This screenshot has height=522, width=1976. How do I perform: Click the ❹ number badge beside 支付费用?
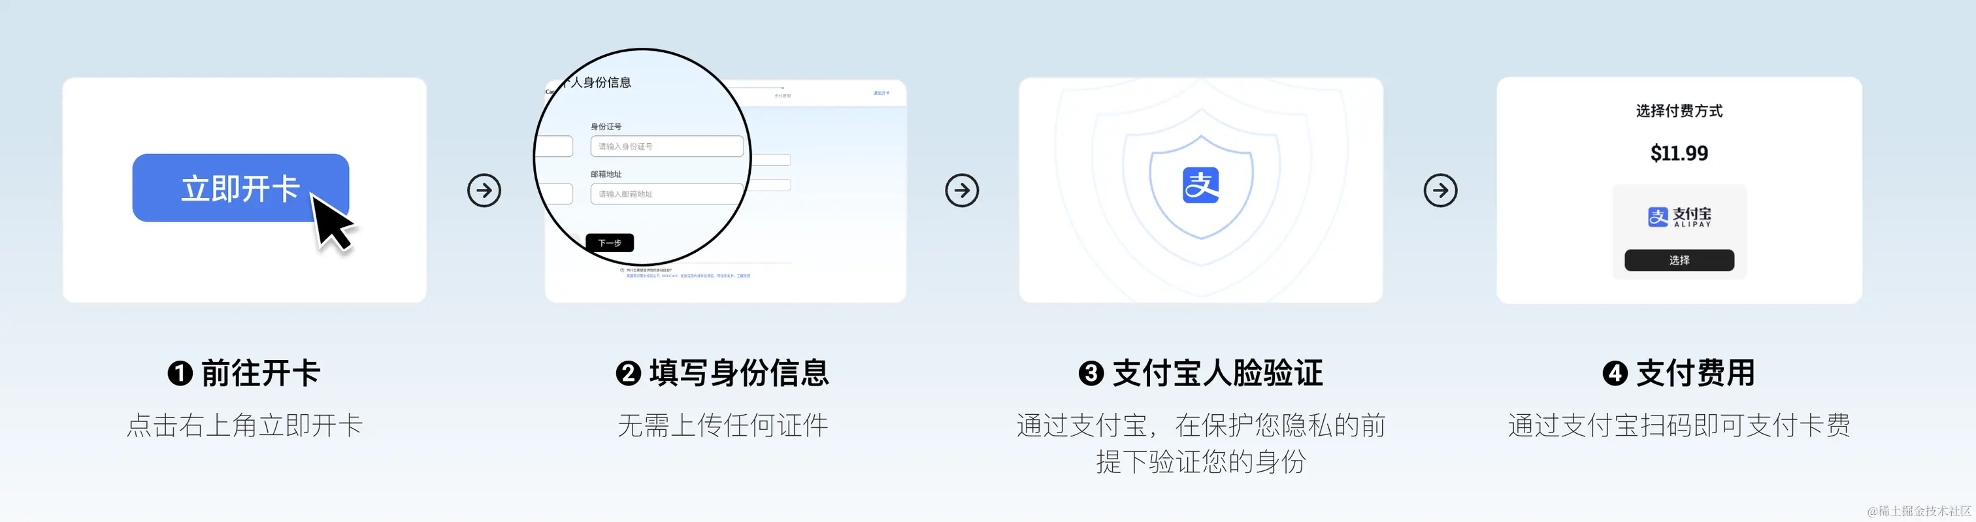point(1615,373)
